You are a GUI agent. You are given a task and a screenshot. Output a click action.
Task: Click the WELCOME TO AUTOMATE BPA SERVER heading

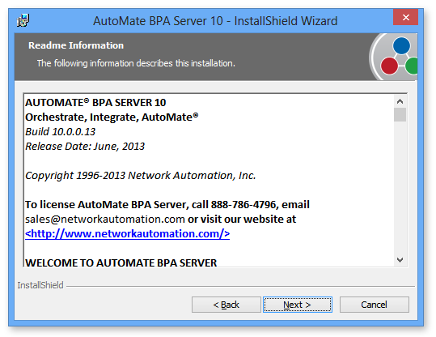click(121, 262)
